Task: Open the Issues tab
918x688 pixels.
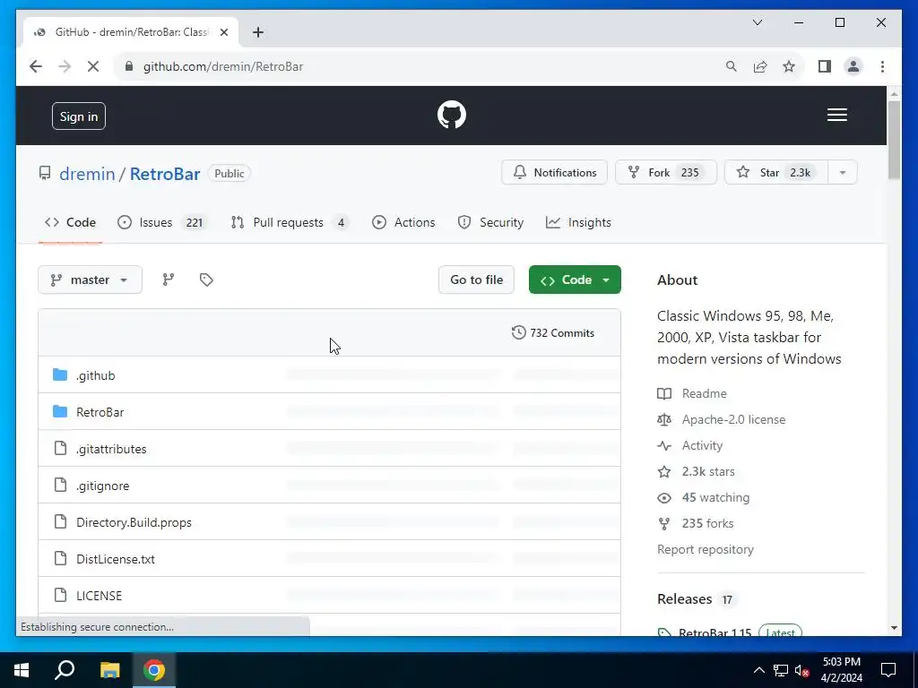Action: (x=162, y=222)
